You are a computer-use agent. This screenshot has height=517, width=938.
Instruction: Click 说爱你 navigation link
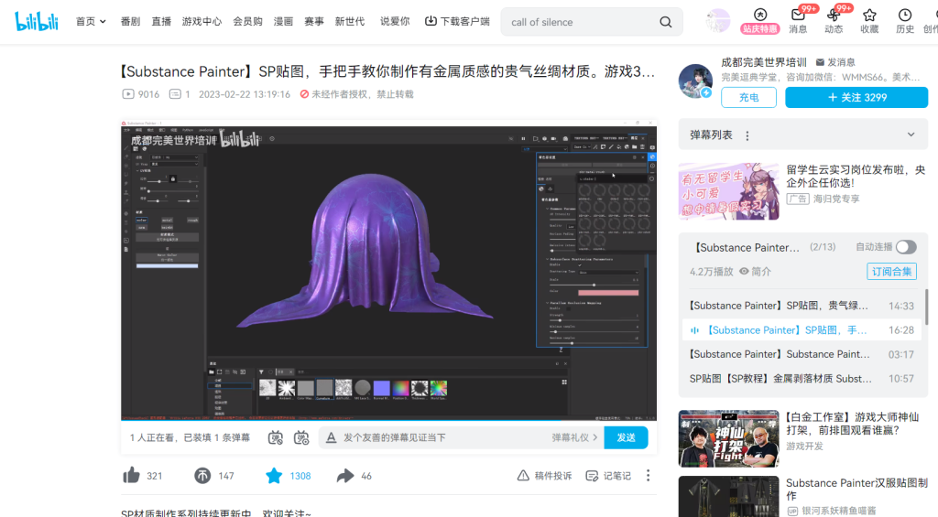pyautogui.click(x=395, y=22)
